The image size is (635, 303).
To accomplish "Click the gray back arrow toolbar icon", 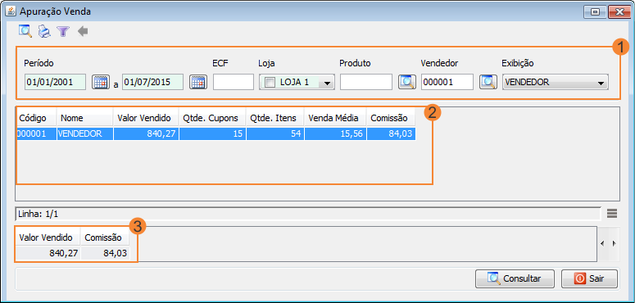I will tap(83, 31).
